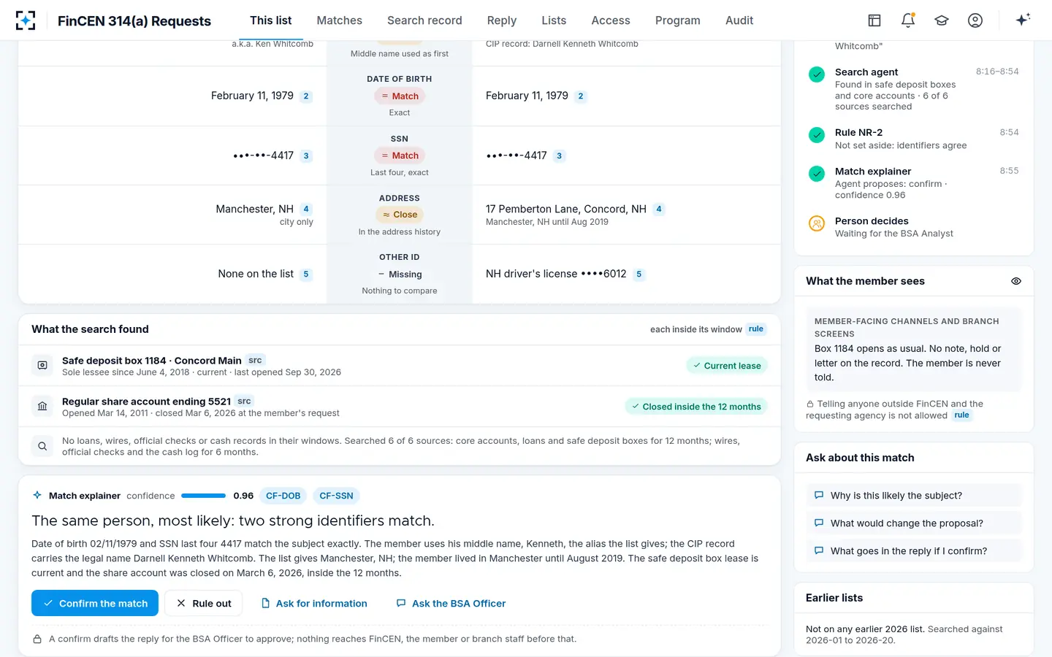Toggle the What the member sees eye icon
The width and height of the screenshot is (1052, 657).
1016,281
